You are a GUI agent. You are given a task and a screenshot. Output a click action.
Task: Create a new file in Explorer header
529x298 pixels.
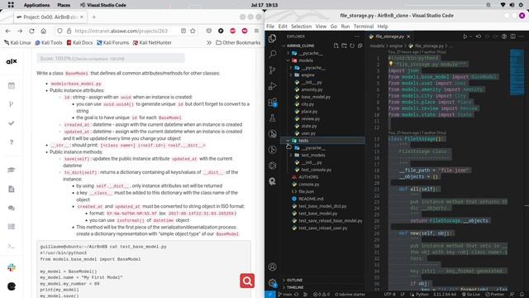coord(336,46)
